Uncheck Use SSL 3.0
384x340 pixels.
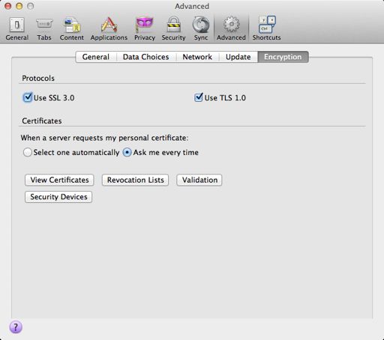click(x=28, y=97)
